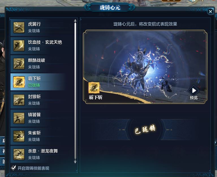
Task: Choose the 麒麟战破 skill icon
Action: point(19,64)
